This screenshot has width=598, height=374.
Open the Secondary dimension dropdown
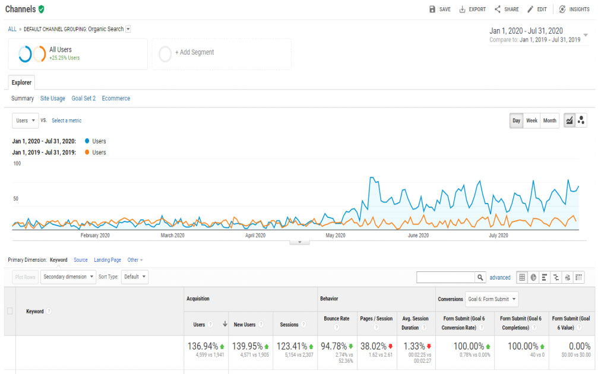point(68,277)
